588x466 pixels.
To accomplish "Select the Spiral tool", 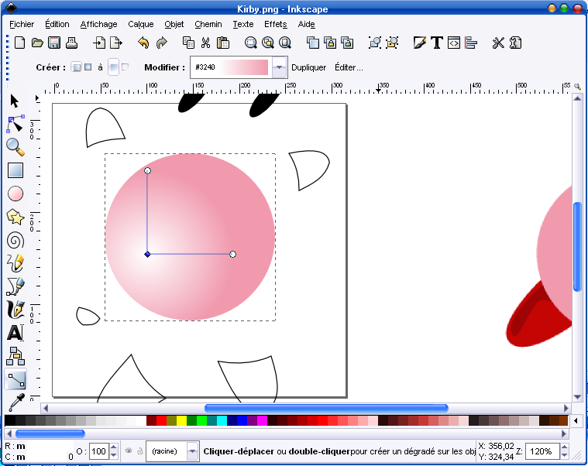I will coord(15,241).
